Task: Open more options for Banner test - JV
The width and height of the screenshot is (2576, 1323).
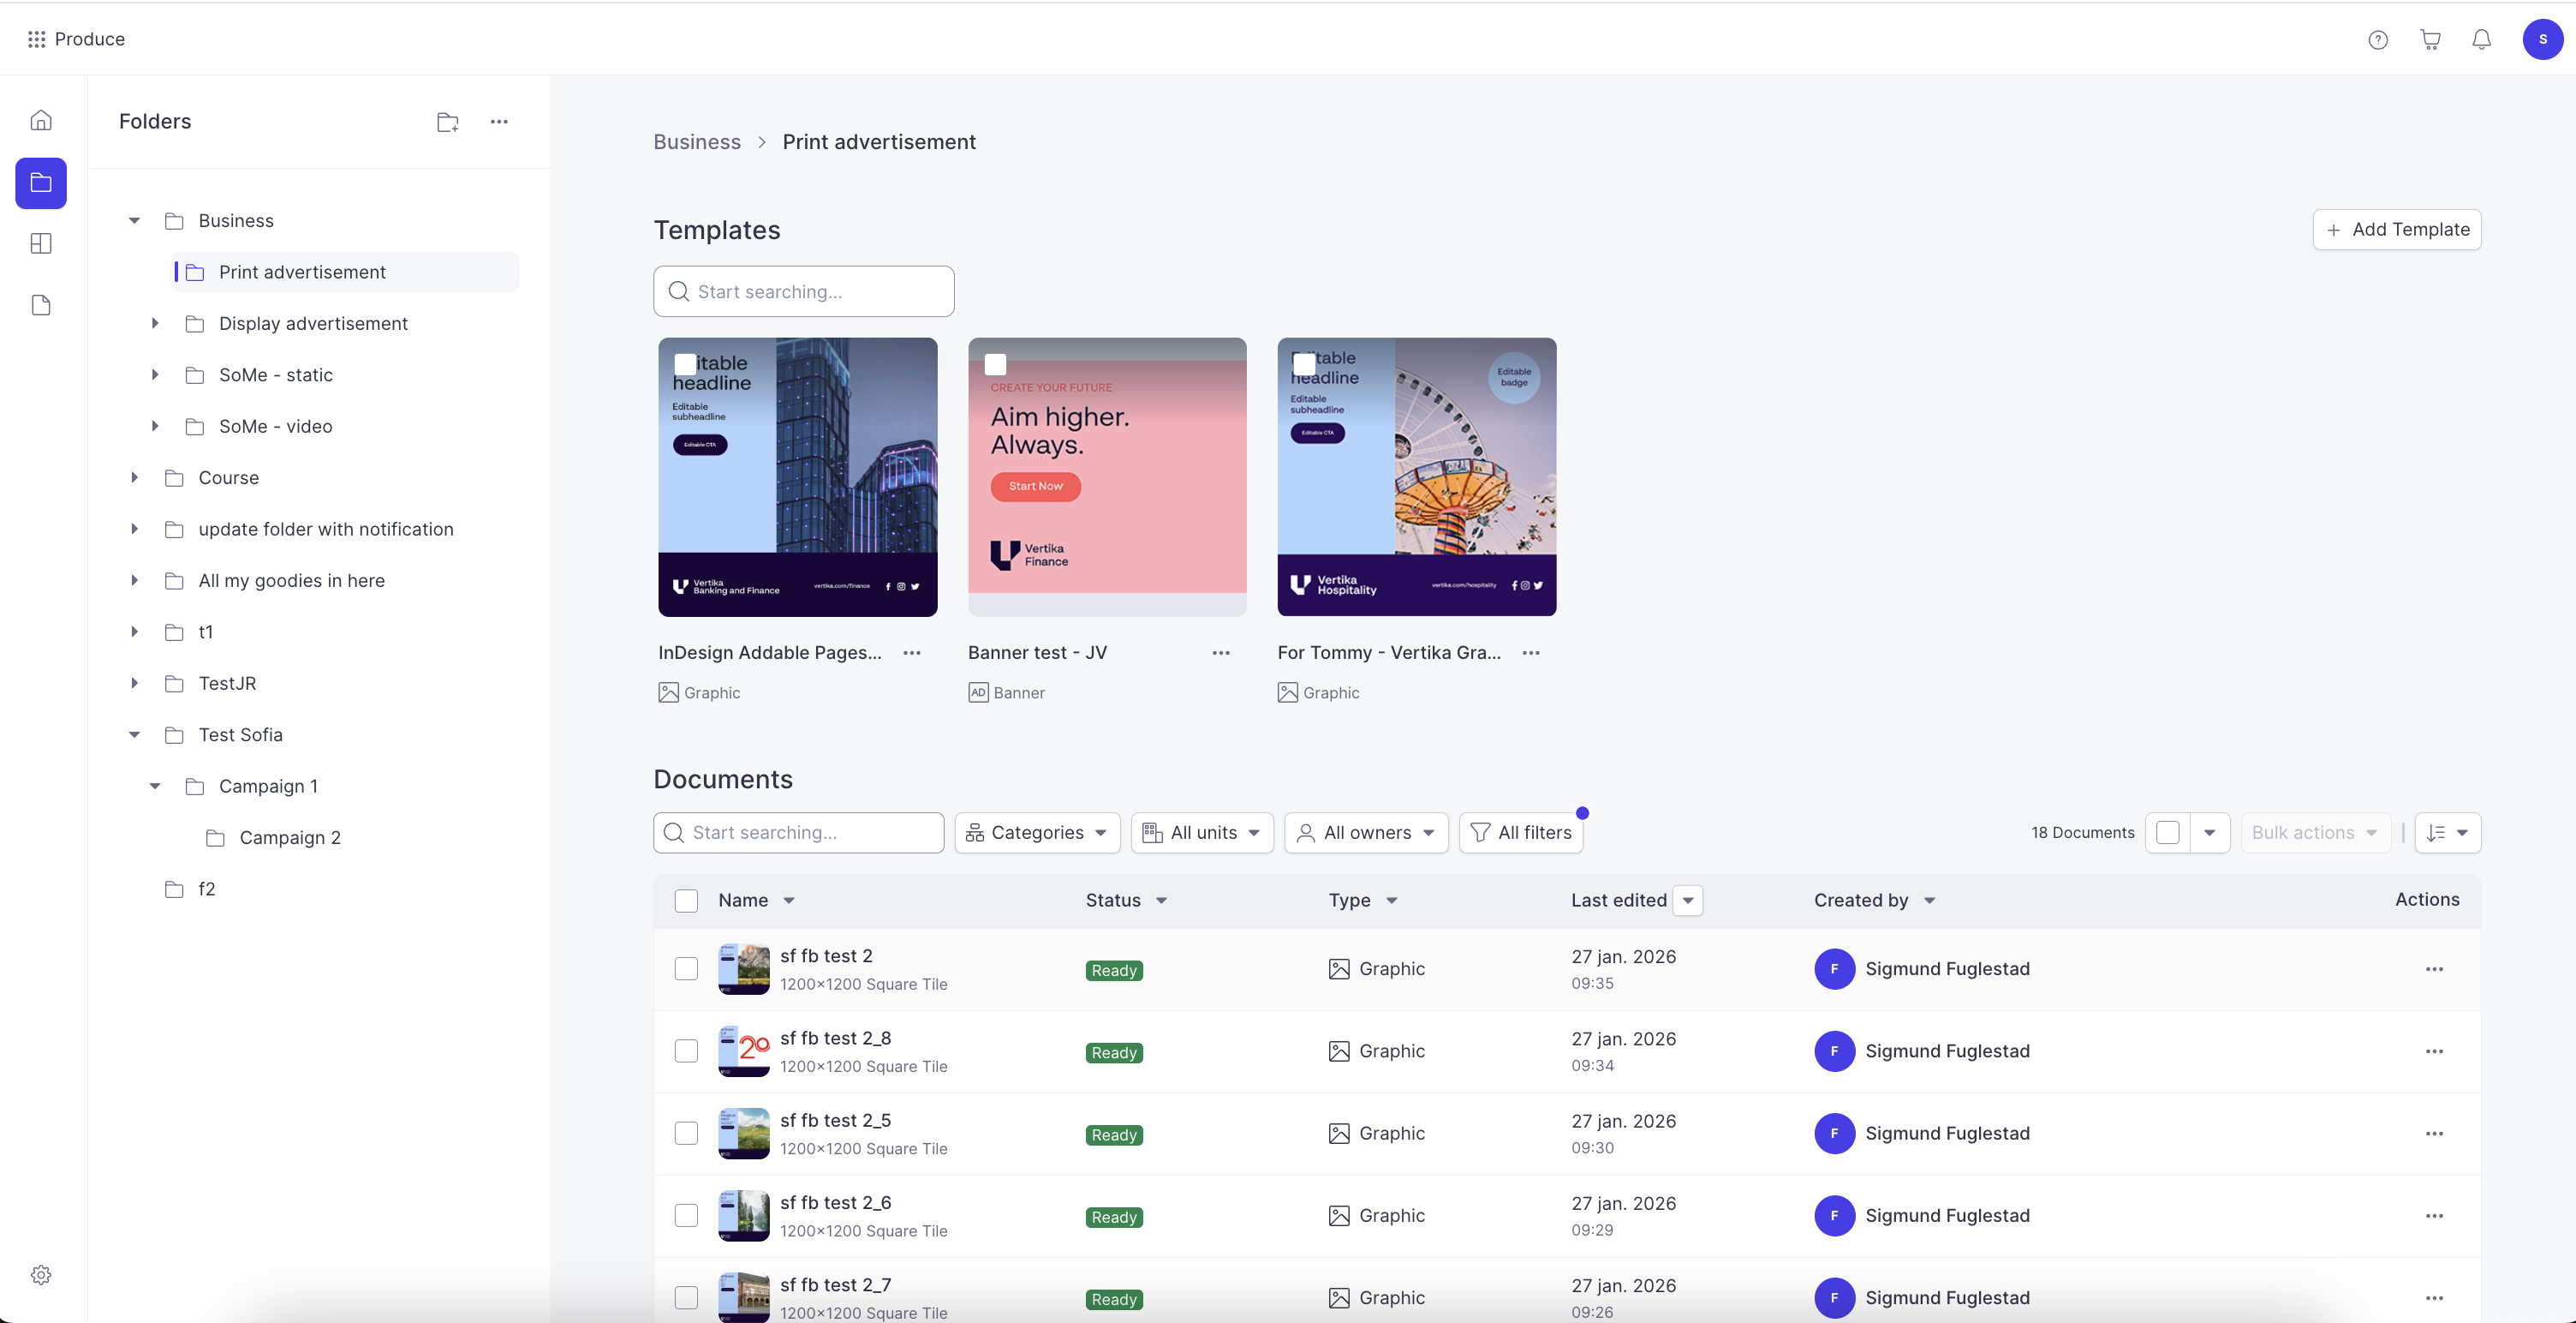Action: (x=1221, y=652)
